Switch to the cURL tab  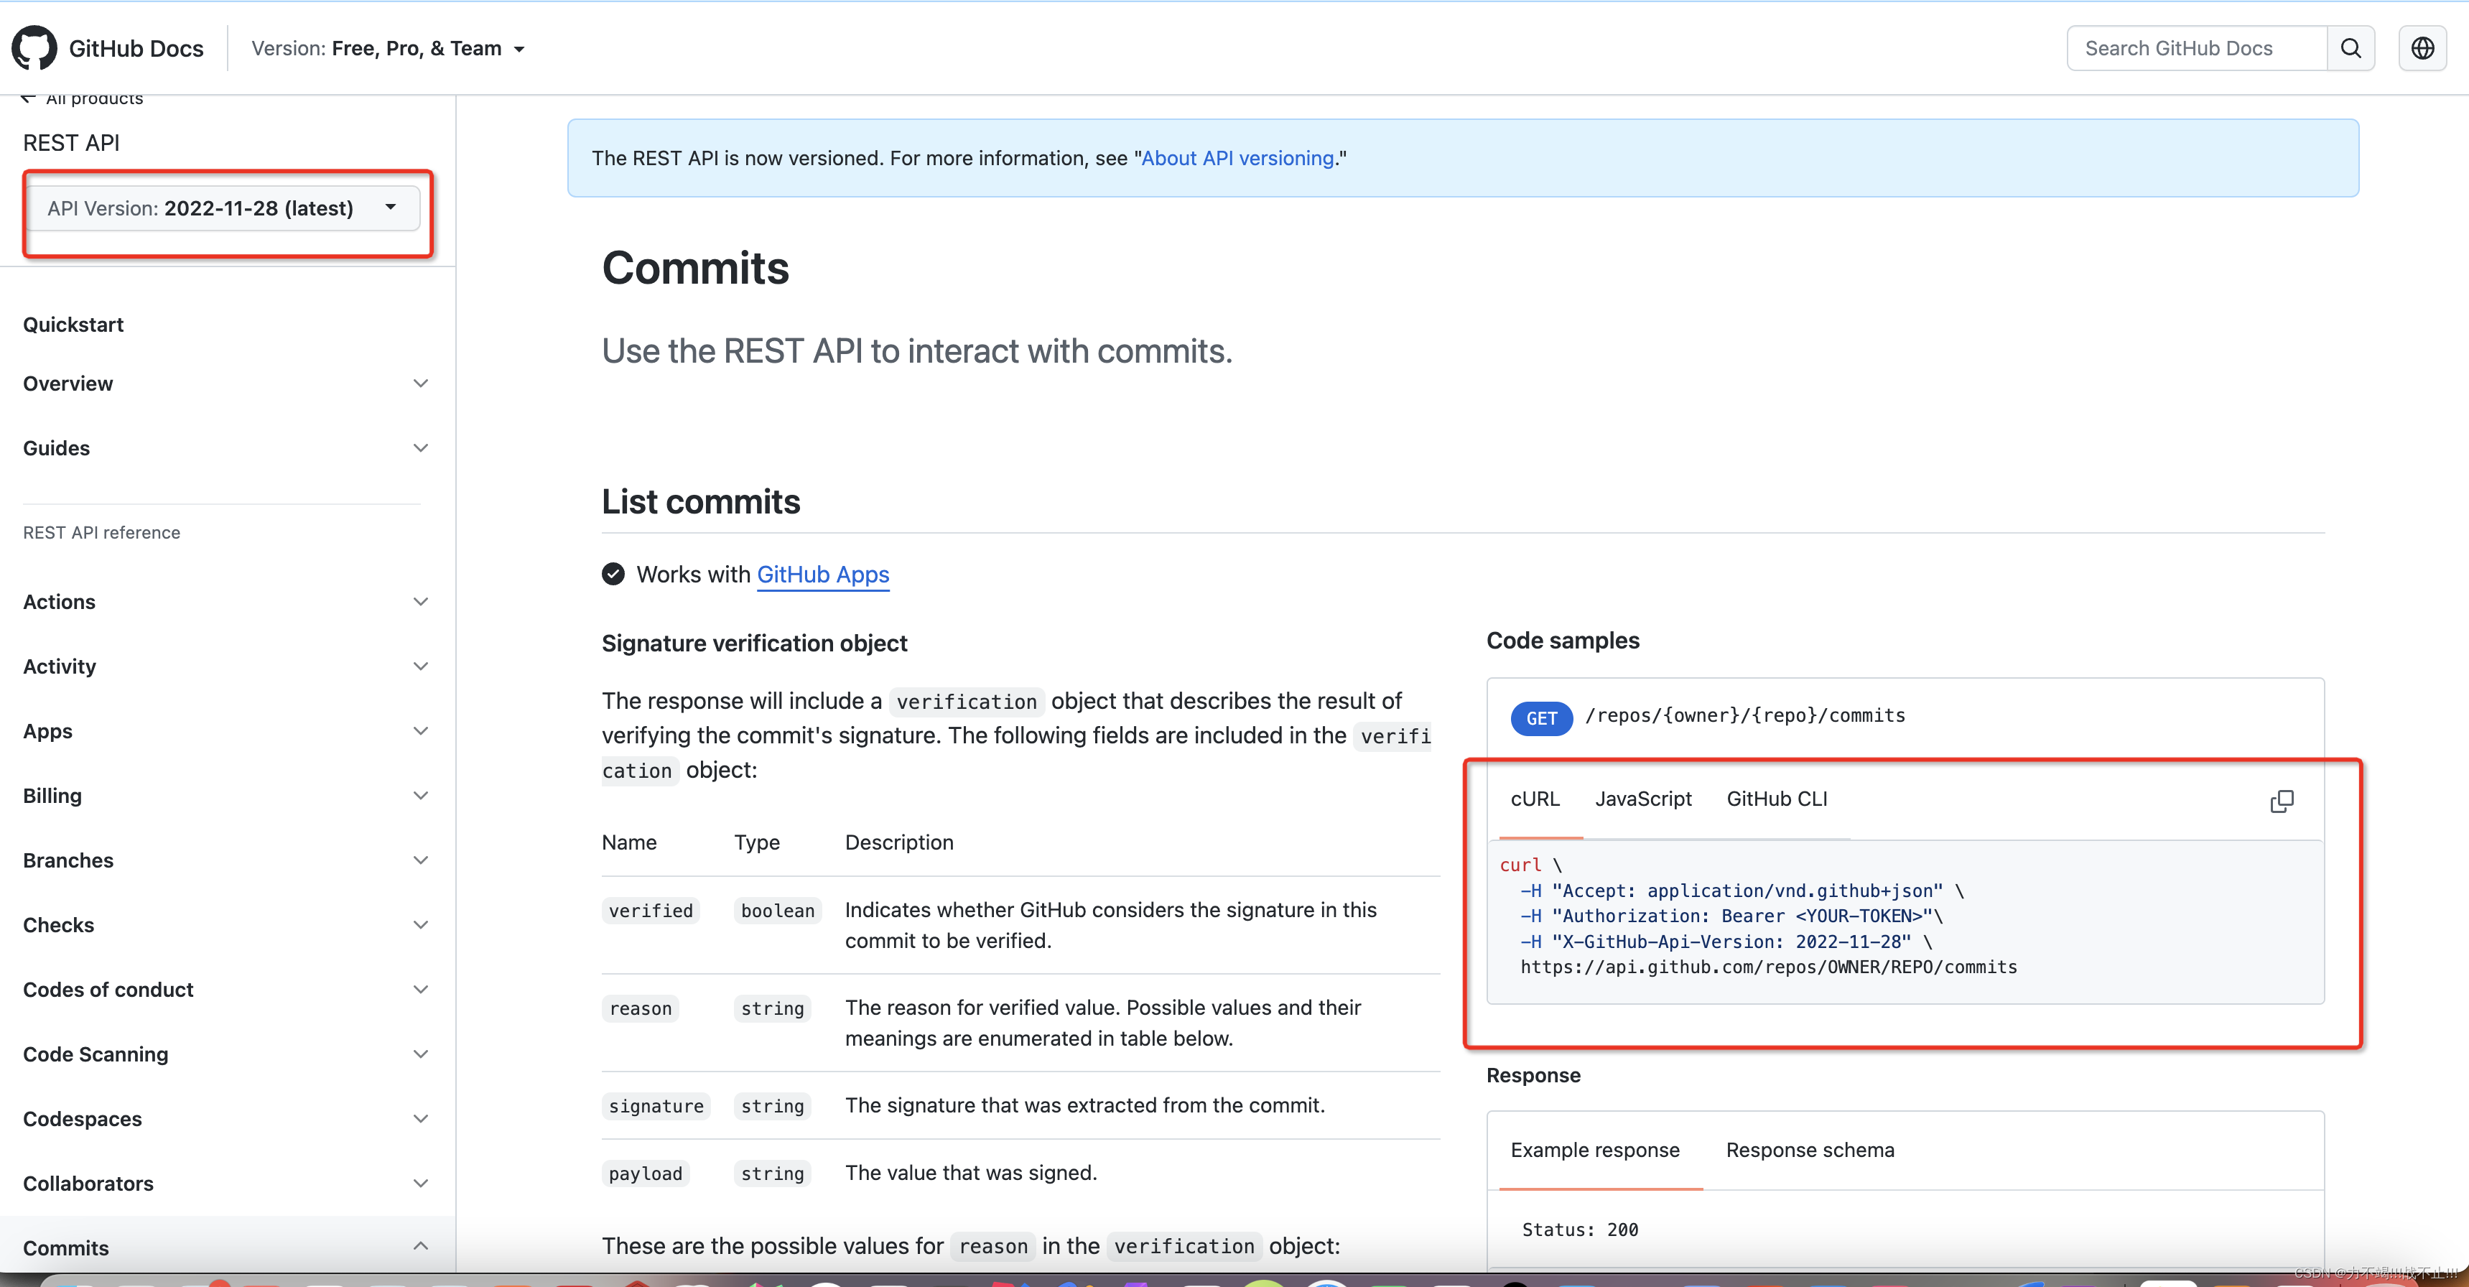point(1535,799)
